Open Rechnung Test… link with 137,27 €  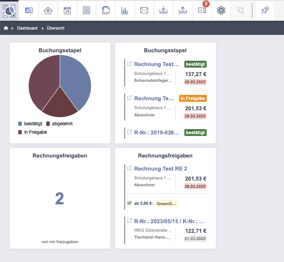pyautogui.click(x=156, y=64)
